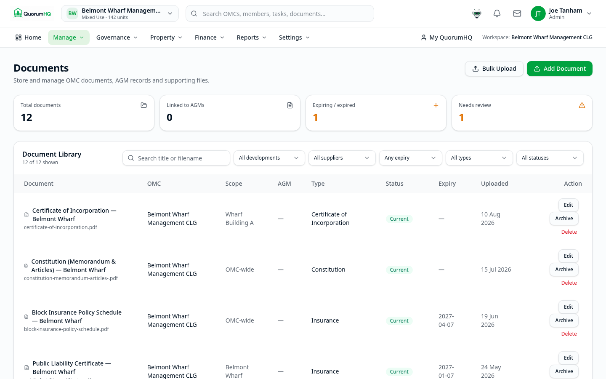This screenshot has height=379, width=606.
Task: Archive the Certificate of Incorporation document
Action: (564, 219)
